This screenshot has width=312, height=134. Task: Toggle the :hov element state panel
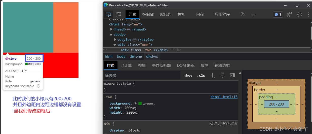click(188, 75)
